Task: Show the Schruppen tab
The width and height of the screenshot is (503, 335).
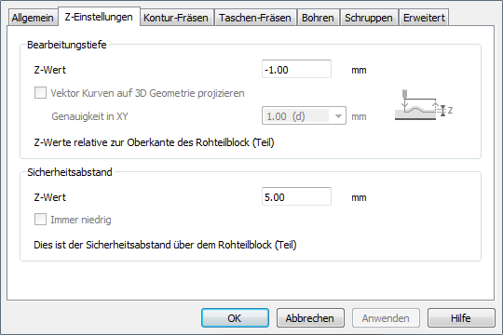Action: 369,18
